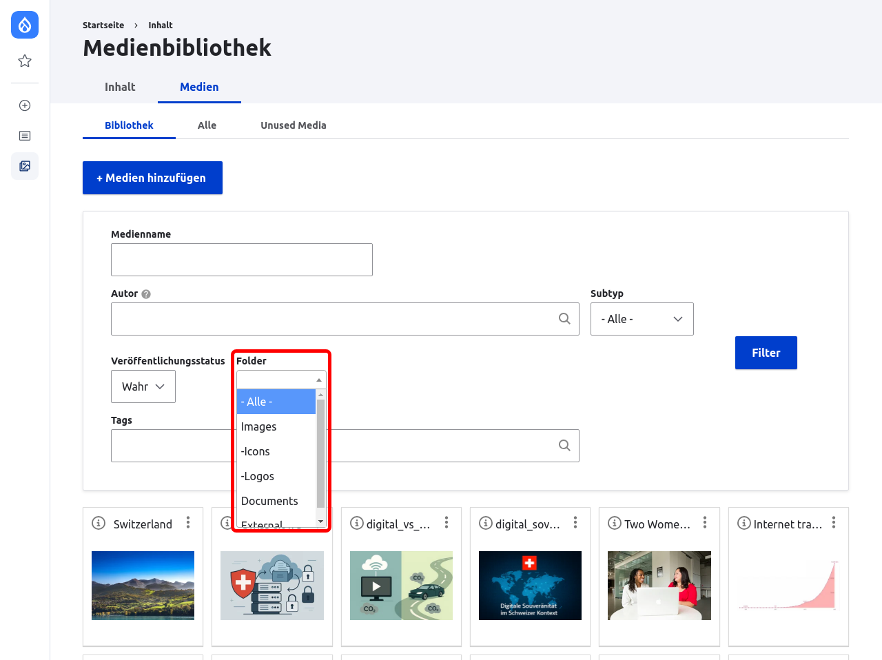Show info for the digital_sov media item
Screen dimensions: 882x660
486,523
